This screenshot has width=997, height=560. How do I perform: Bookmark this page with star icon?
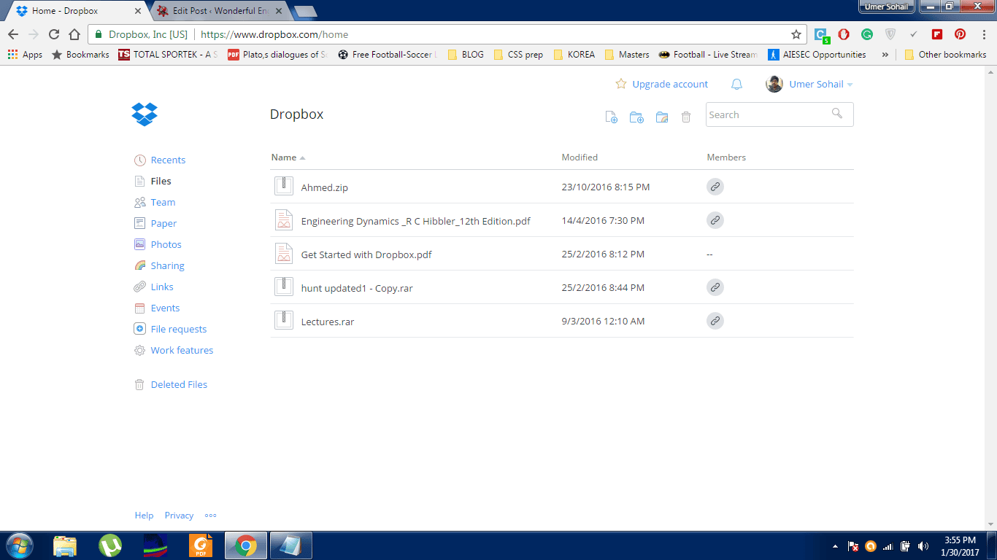pyautogui.click(x=796, y=34)
